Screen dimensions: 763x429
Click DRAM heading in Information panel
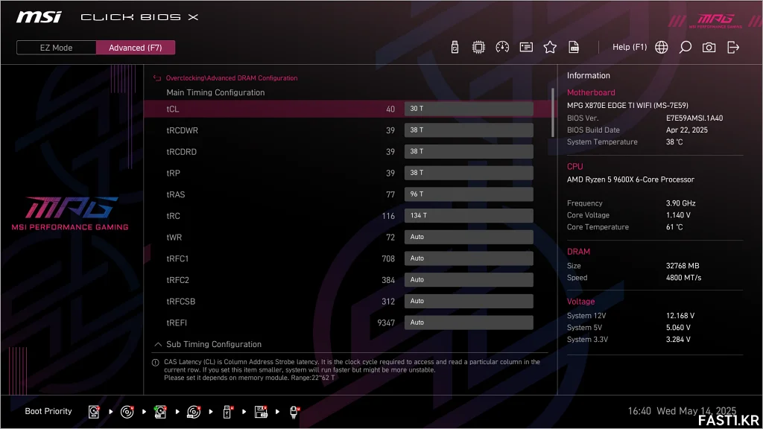[578, 252]
